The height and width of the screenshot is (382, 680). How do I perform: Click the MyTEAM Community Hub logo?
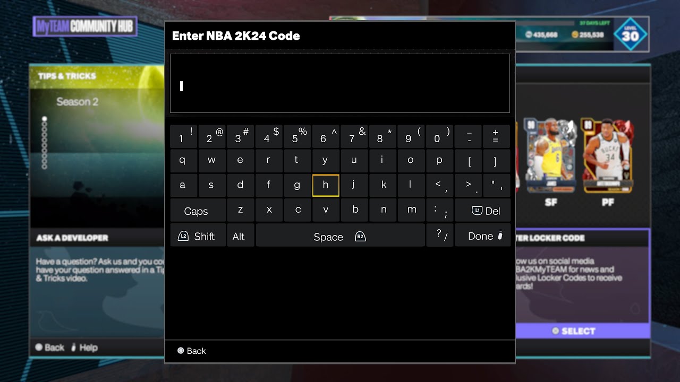(85, 27)
